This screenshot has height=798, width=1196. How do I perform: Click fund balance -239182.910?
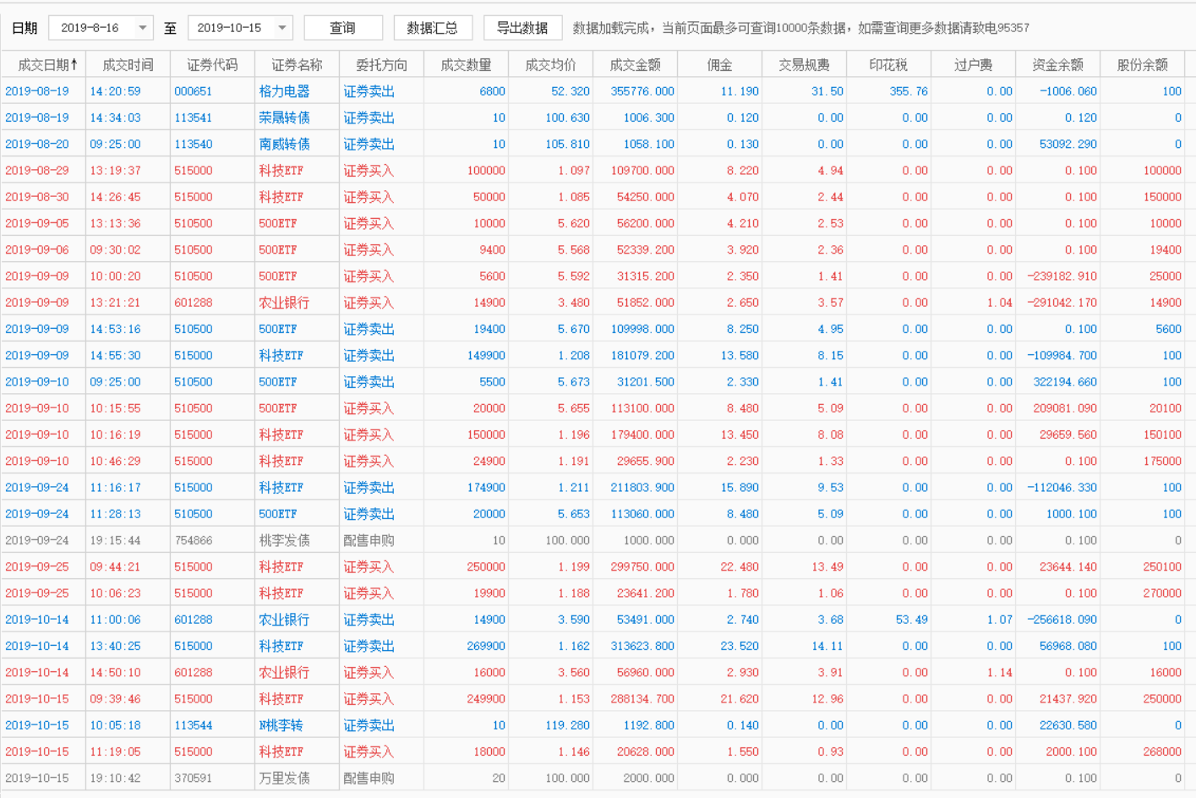1062,276
